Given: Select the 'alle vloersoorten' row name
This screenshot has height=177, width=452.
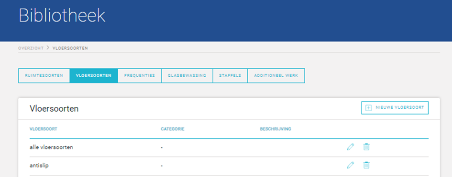Looking at the screenshot, I should [51, 147].
